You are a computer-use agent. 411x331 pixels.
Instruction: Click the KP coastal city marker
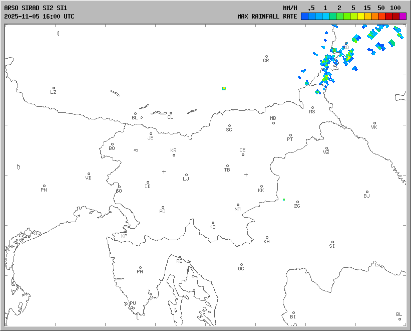(125, 232)
